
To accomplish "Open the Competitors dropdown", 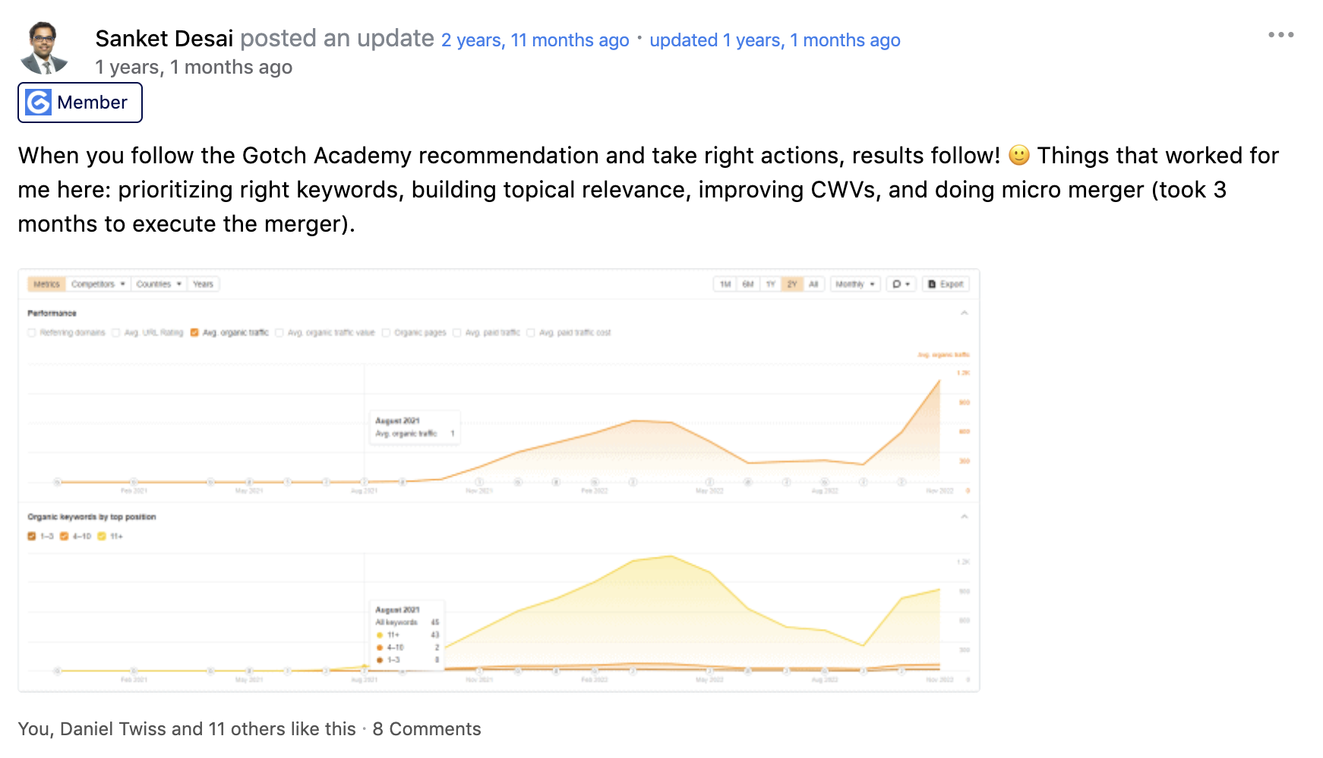I will click(x=98, y=284).
